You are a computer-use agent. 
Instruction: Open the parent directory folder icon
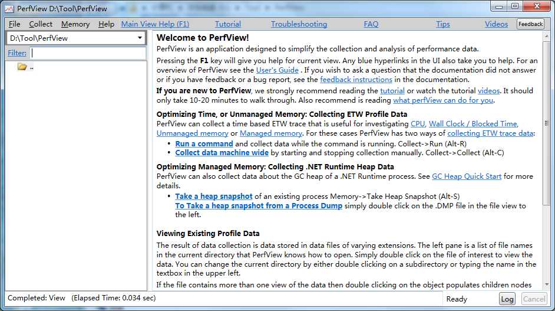(x=22, y=67)
